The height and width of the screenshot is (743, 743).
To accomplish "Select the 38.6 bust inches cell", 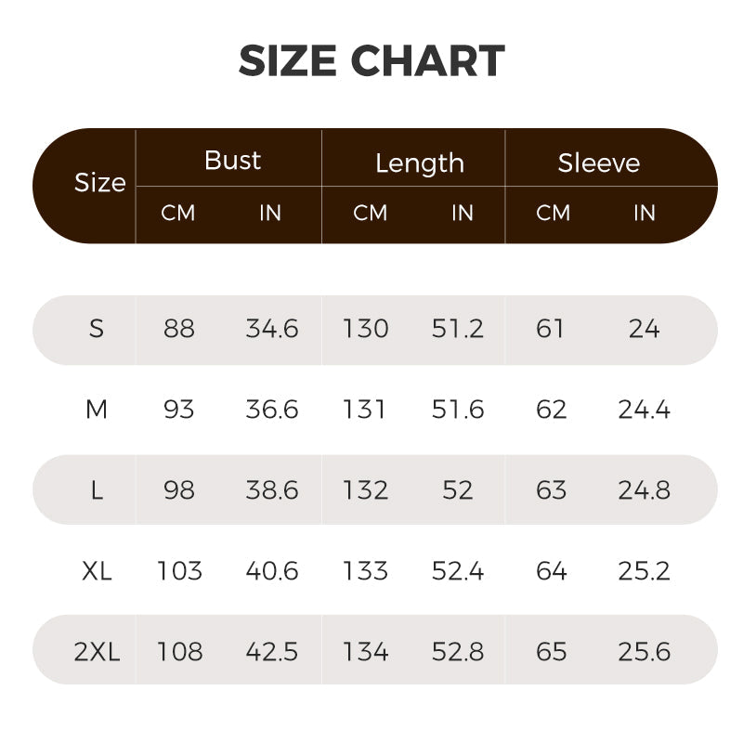I will pyautogui.click(x=272, y=490).
